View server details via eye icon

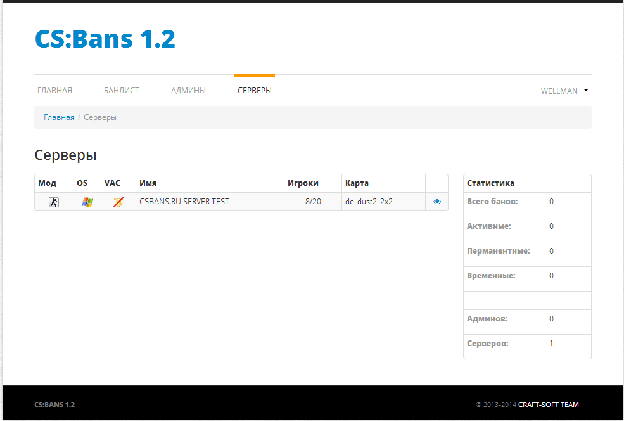[437, 202]
